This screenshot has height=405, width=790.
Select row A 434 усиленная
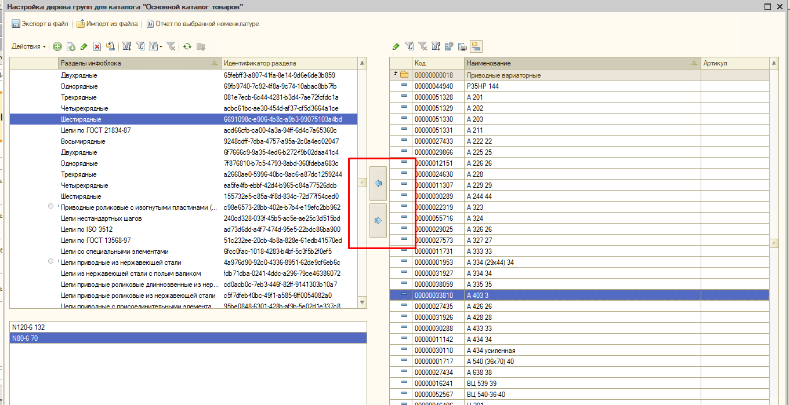579,350
